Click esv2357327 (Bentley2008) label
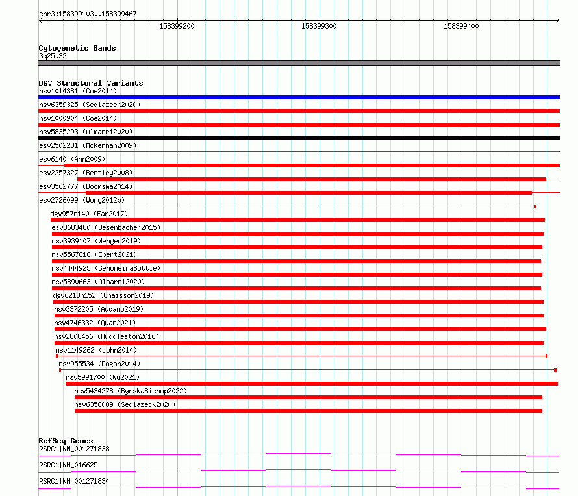The width and height of the screenshot is (578, 496). [x=86, y=173]
